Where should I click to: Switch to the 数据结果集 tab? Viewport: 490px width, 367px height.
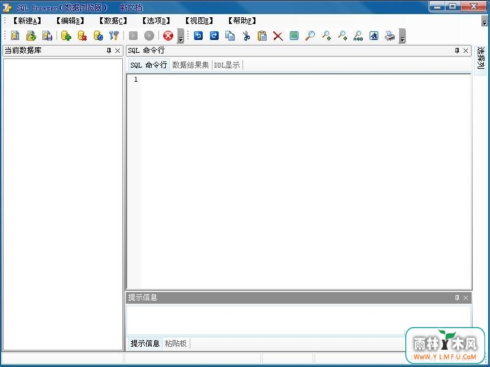coord(190,65)
